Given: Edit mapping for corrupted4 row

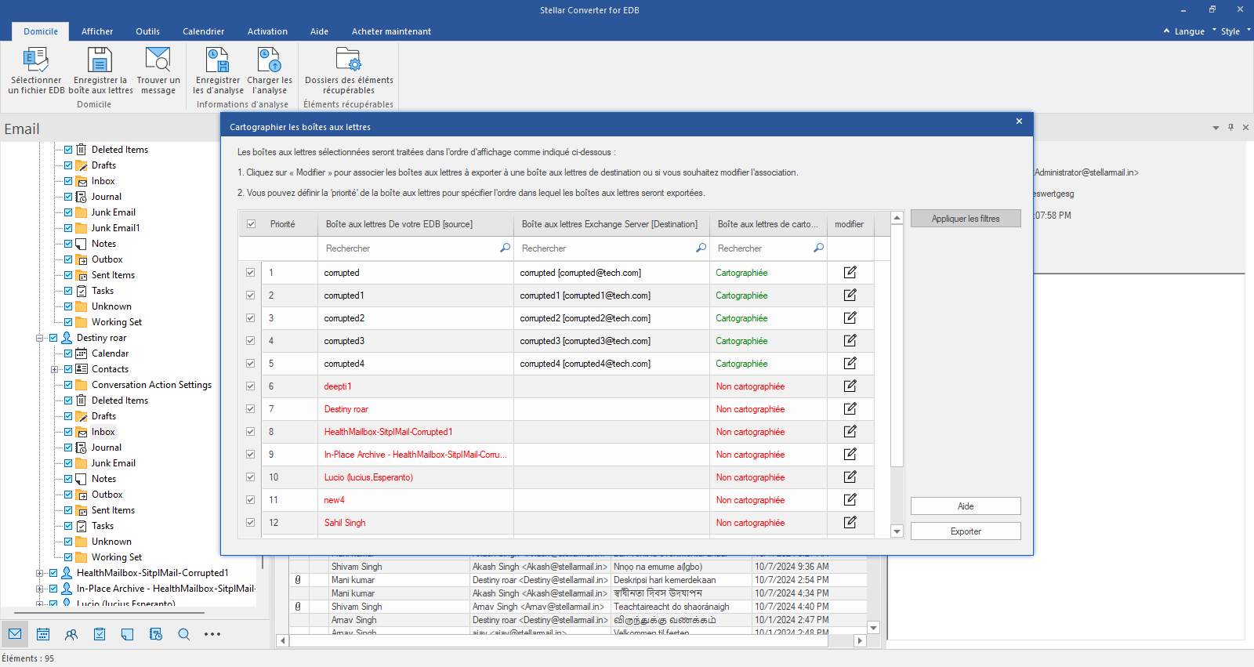Looking at the screenshot, I should tap(850, 363).
